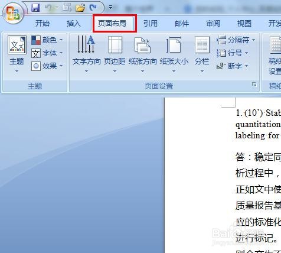Expand the 文字方向 dropdown arrow
281x253 pixels.
click(86, 71)
